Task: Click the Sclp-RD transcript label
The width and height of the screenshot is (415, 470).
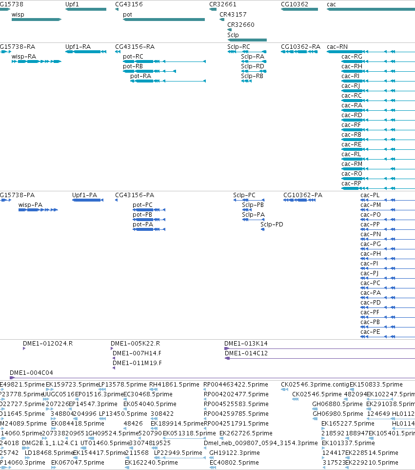Action: click(253, 66)
